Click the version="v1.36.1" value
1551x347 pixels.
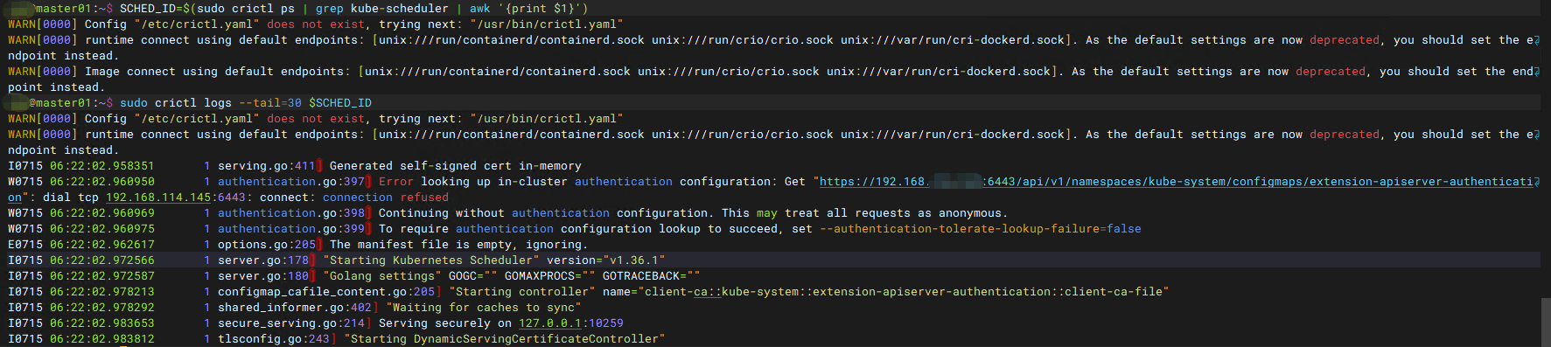click(x=606, y=260)
